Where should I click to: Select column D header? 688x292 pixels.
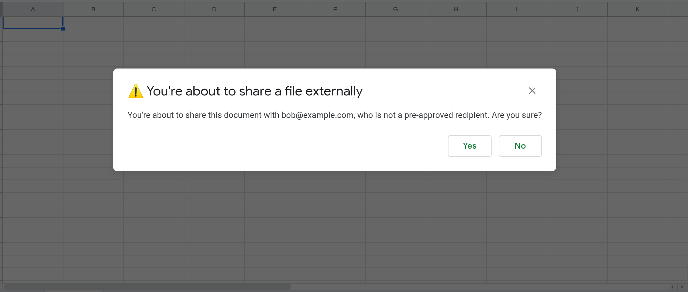214,9
